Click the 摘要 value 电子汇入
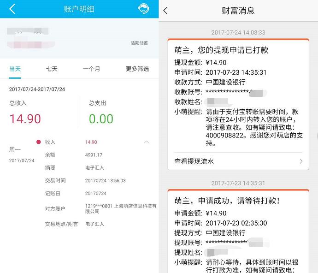Viewport: 318px width, 273px height. 94,168
